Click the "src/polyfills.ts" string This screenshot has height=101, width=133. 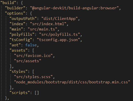click(x=60, y=35)
